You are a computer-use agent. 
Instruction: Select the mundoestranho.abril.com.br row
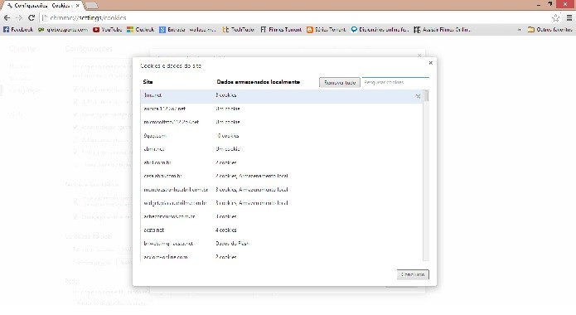(x=282, y=190)
